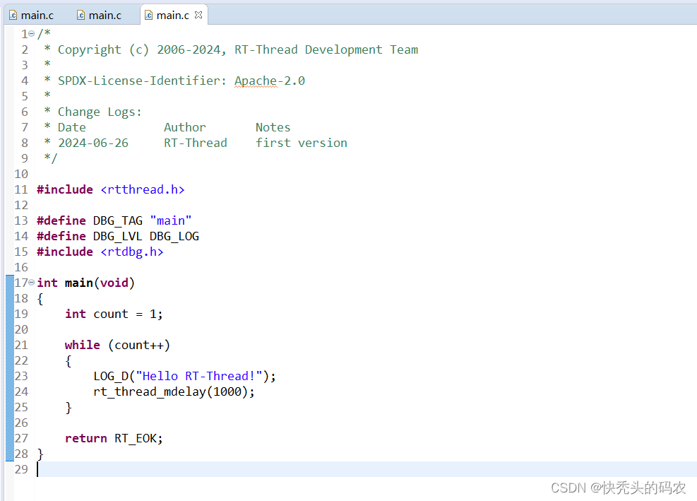Viewport: 697px width, 501px height.
Task: Click the bold "main" function name on line 17
Action: pyautogui.click(x=78, y=283)
